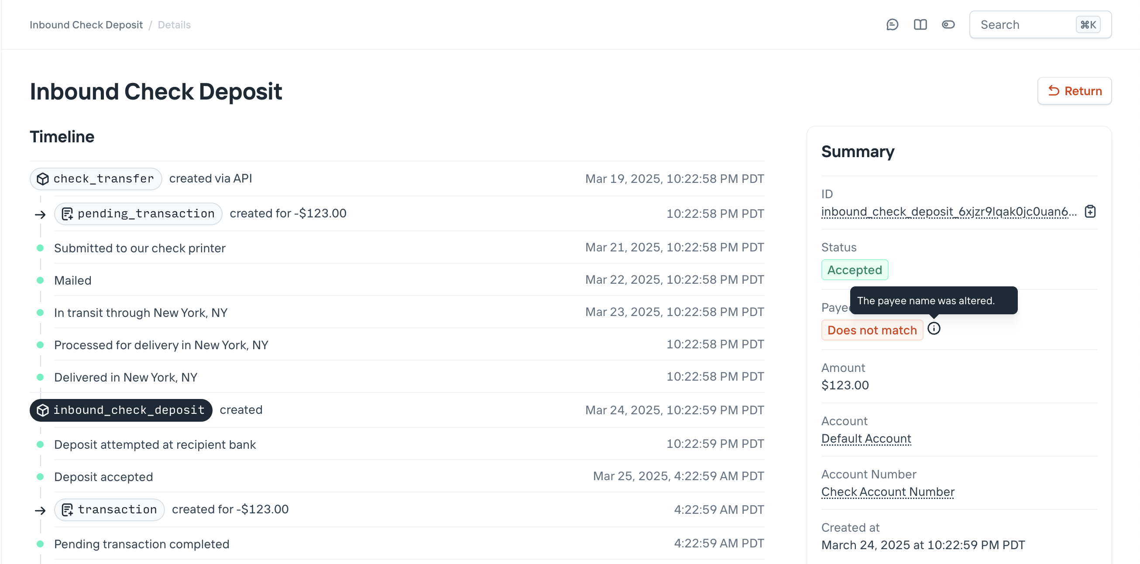
Task: Toggle the switch icon in header
Action: [x=948, y=25]
